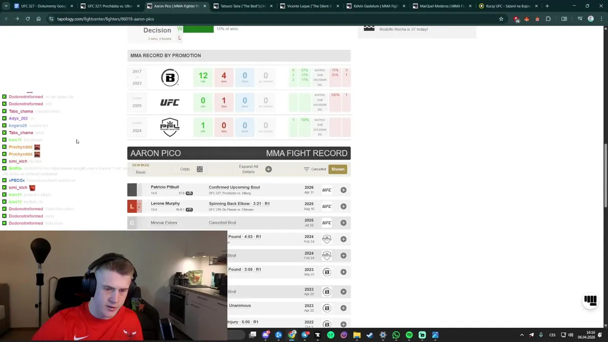The height and width of the screenshot is (342, 608).
Task: Expand the second 2024 Feb 24 bout row
Action: [343, 256]
